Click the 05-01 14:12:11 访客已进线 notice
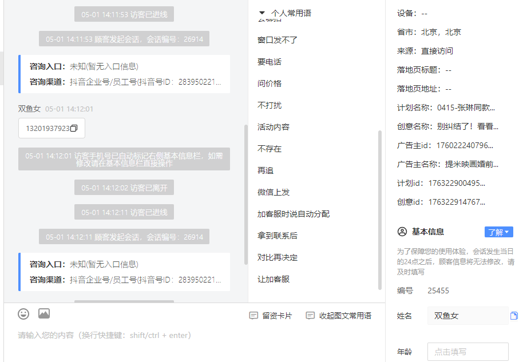527x362 pixels. (124, 212)
